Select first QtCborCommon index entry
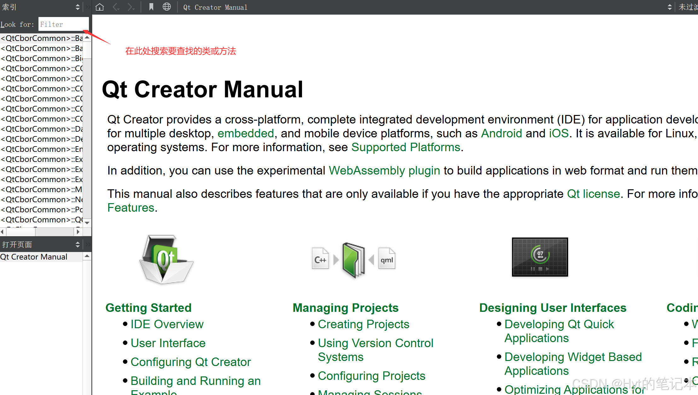Viewport: 698px width, 395px height. [x=42, y=38]
